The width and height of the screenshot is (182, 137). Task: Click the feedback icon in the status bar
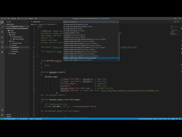177,119
